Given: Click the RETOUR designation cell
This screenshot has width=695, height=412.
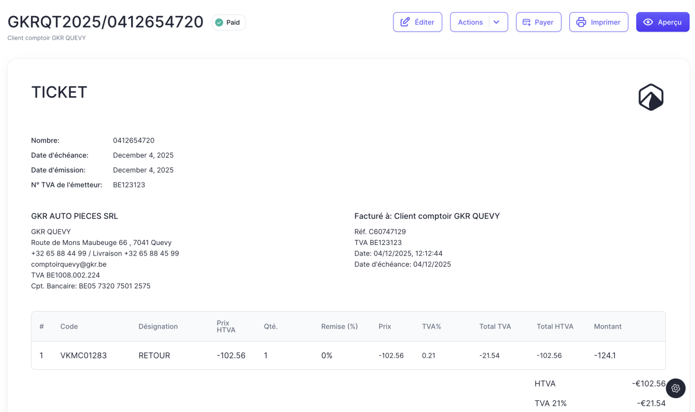Looking at the screenshot, I should (x=154, y=356).
